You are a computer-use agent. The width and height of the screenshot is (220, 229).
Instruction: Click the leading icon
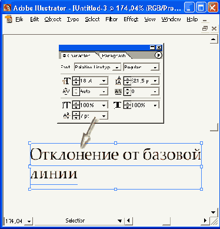click(x=118, y=81)
